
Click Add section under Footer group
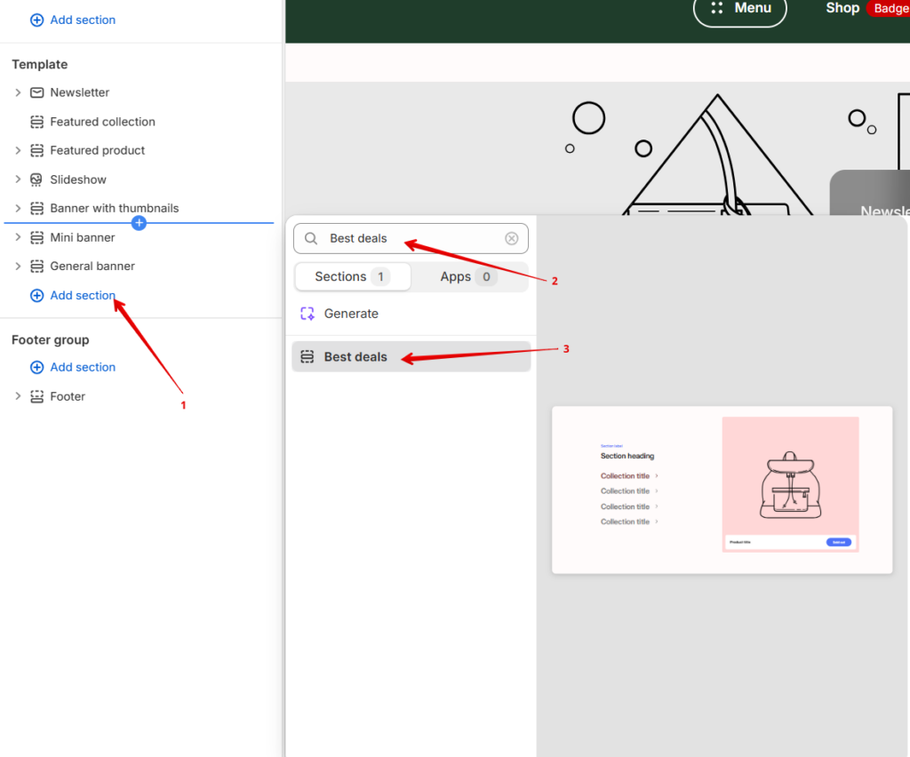tap(83, 367)
